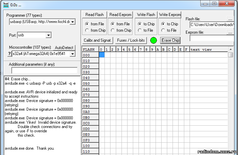238x155 pixels.
Task: Click flash row header 010
Action: point(90,61)
